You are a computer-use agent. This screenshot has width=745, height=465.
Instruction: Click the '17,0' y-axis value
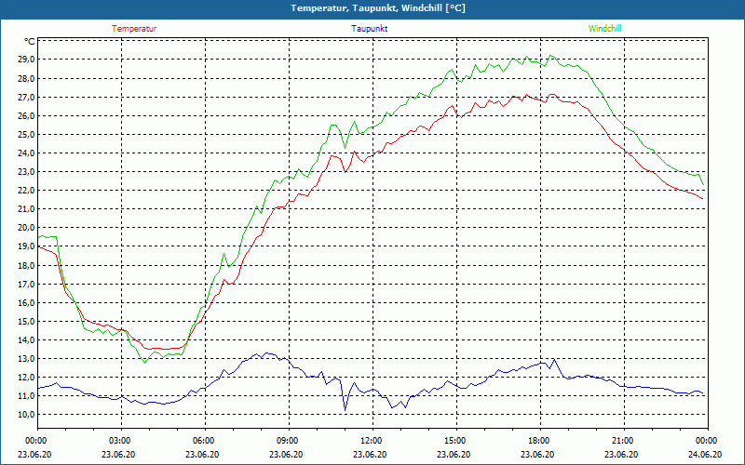pos(27,284)
